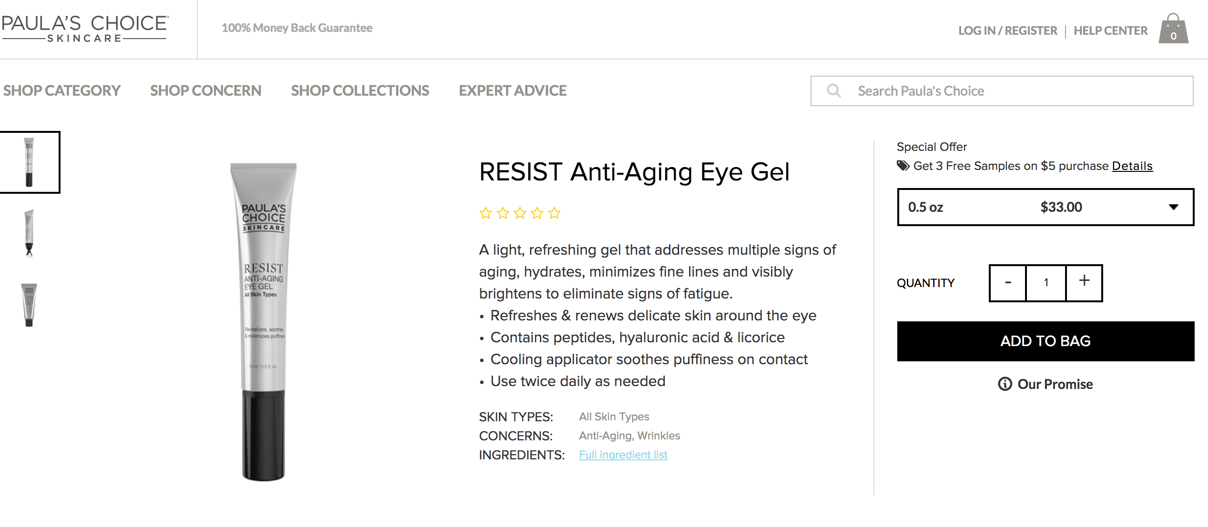Select the second product thumbnail

pyautogui.click(x=29, y=233)
